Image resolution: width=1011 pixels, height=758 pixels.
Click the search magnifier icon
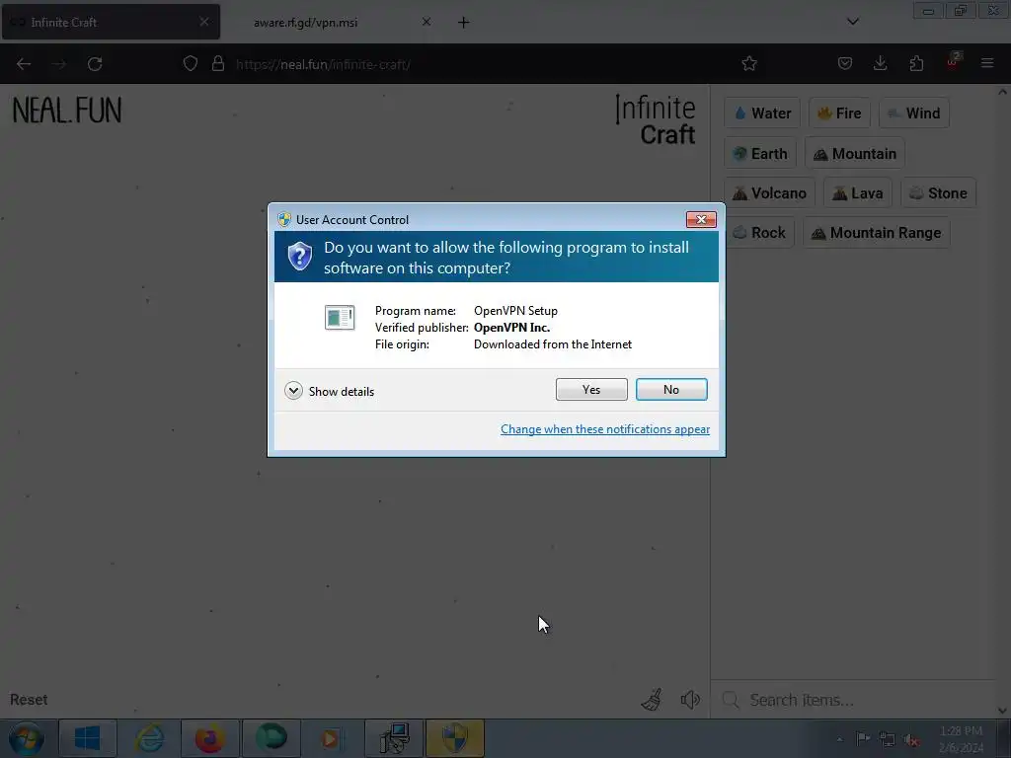[x=731, y=700]
